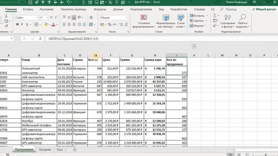Increase indent
This screenshot has width=278, height=156.
84,24
